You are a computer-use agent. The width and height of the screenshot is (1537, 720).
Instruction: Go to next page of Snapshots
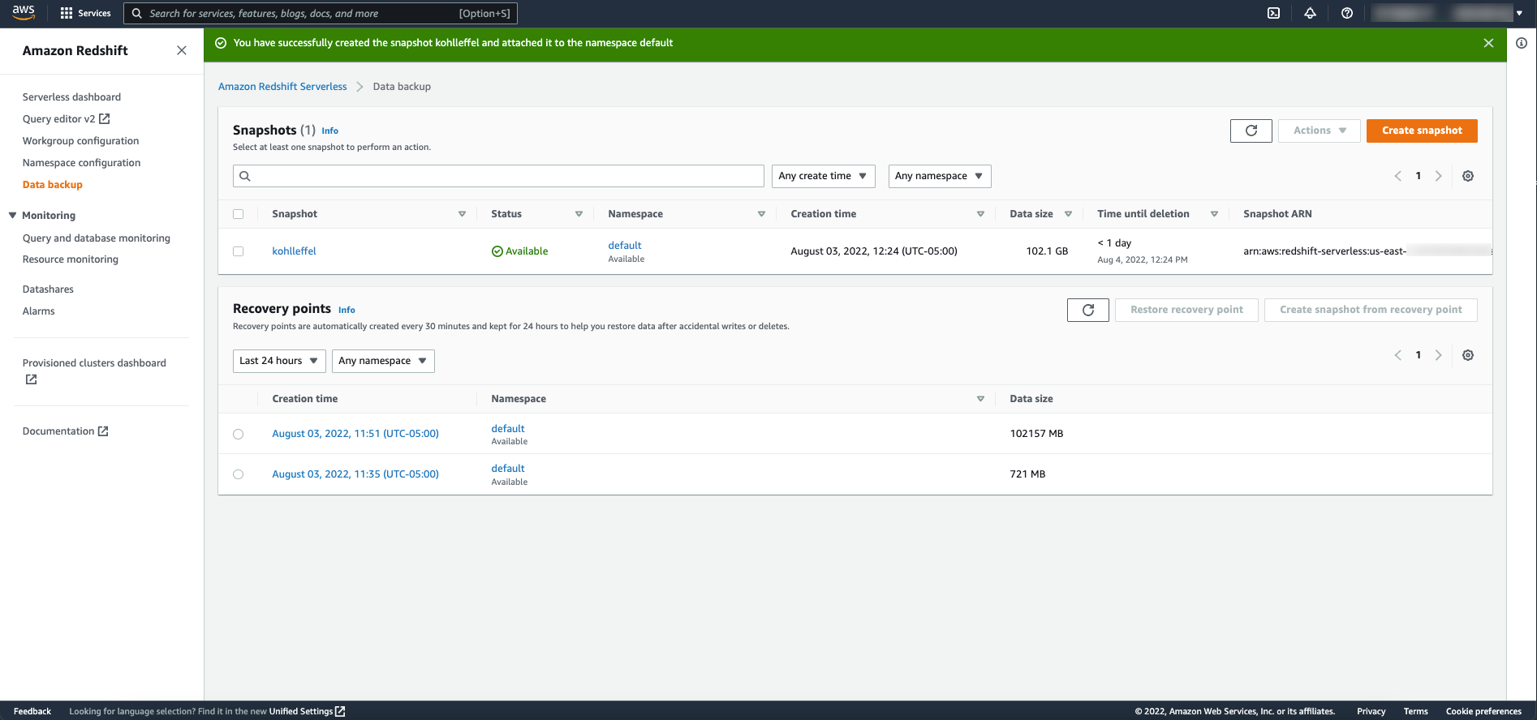click(x=1439, y=176)
